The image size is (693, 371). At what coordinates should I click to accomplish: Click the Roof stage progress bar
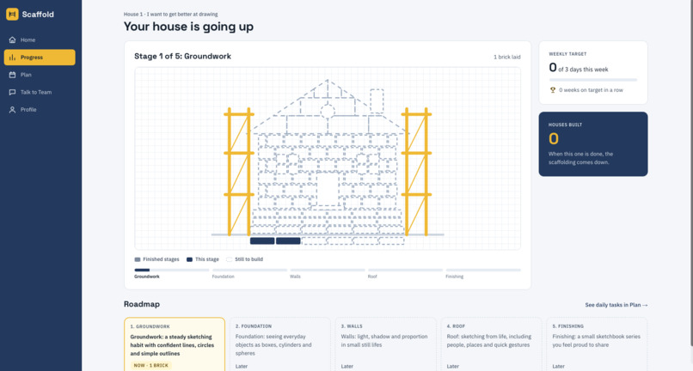[x=405, y=270]
